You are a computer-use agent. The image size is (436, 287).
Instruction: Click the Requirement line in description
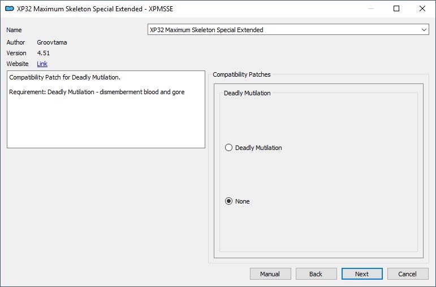pos(97,92)
